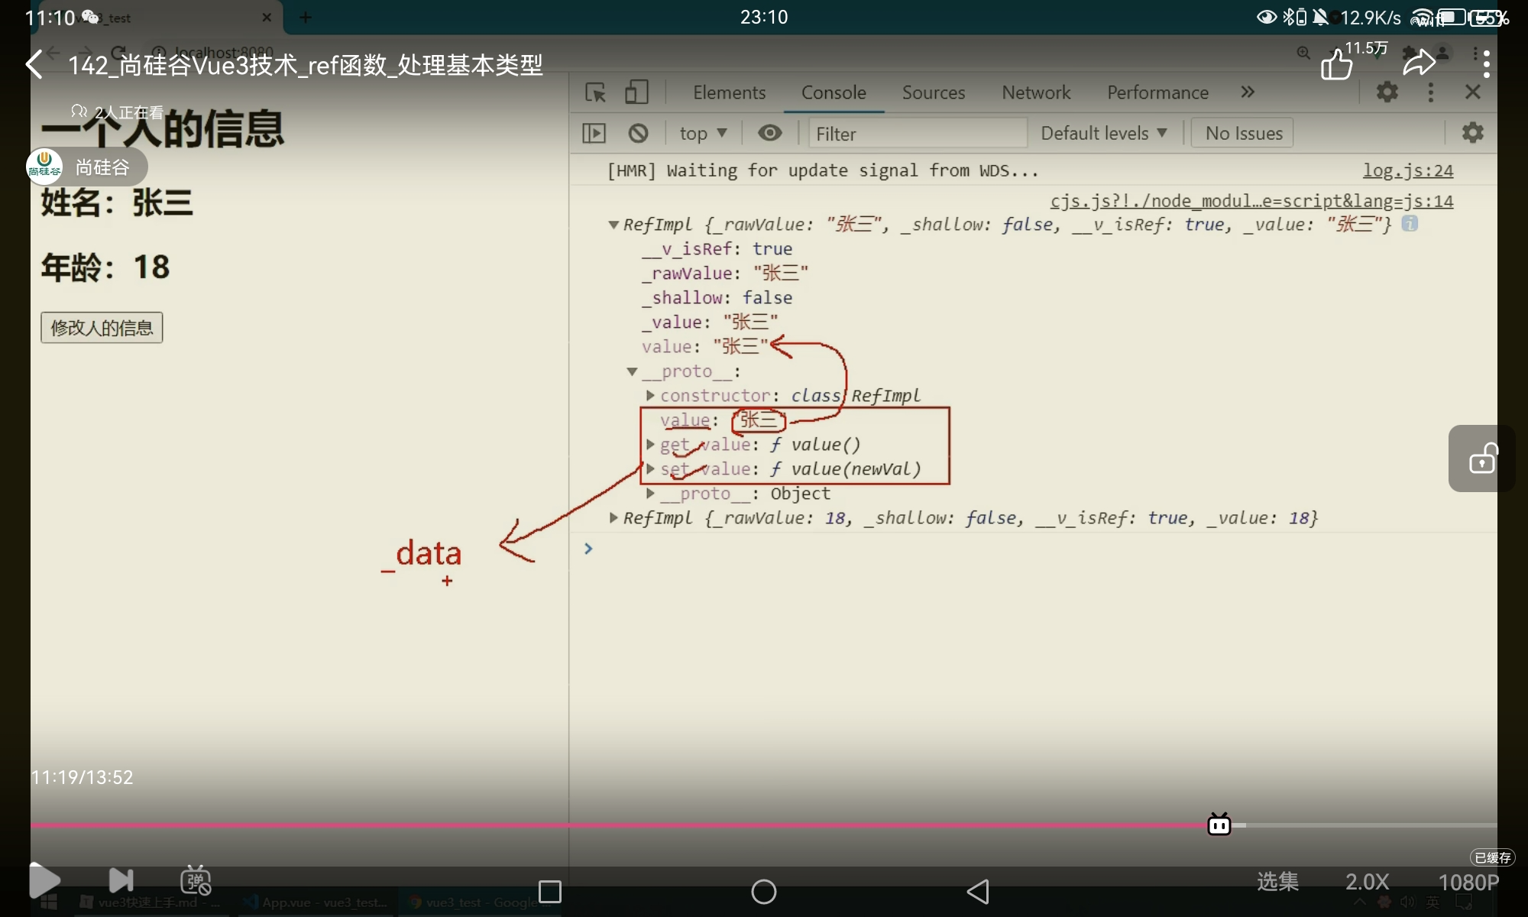
Task: Click the screen lock icon
Action: click(1482, 458)
